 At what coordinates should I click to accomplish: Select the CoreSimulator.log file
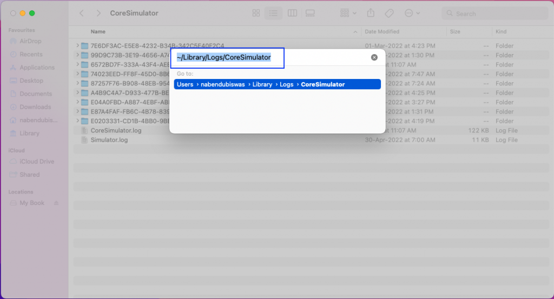pyautogui.click(x=116, y=131)
